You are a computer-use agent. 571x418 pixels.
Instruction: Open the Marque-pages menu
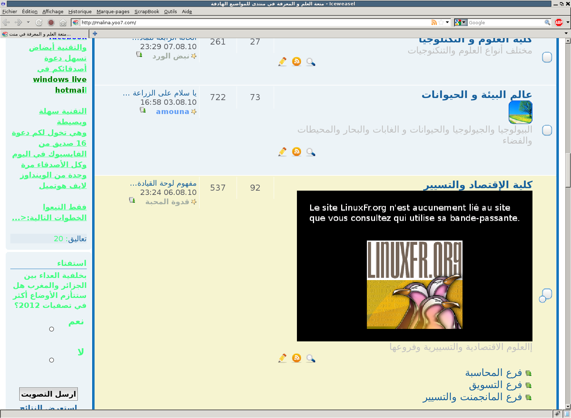113,12
